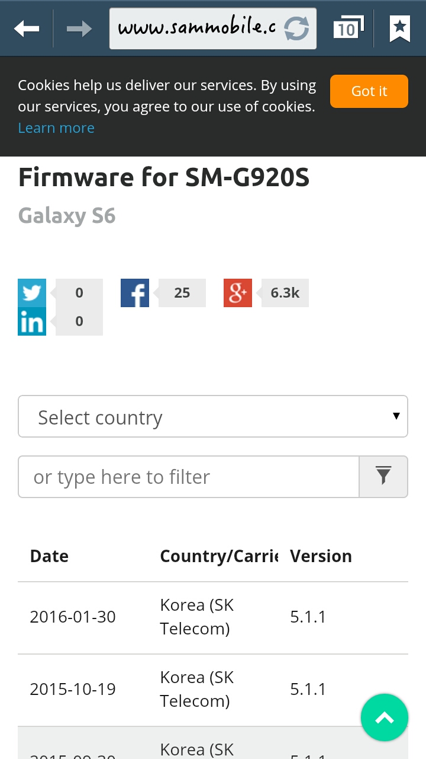This screenshot has width=426, height=759.
Task: Open the Select country dropdown
Action: tap(213, 416)
